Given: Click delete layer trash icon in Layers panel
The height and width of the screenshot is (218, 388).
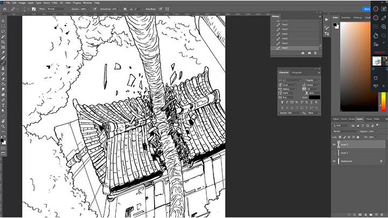Looking at the screenshot, I should [382, 215].
